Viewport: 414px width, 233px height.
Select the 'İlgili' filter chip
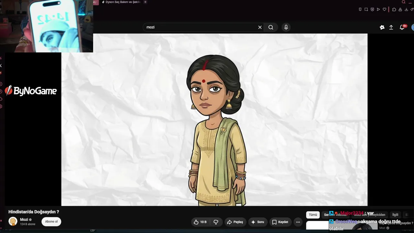tap(395, 215)
